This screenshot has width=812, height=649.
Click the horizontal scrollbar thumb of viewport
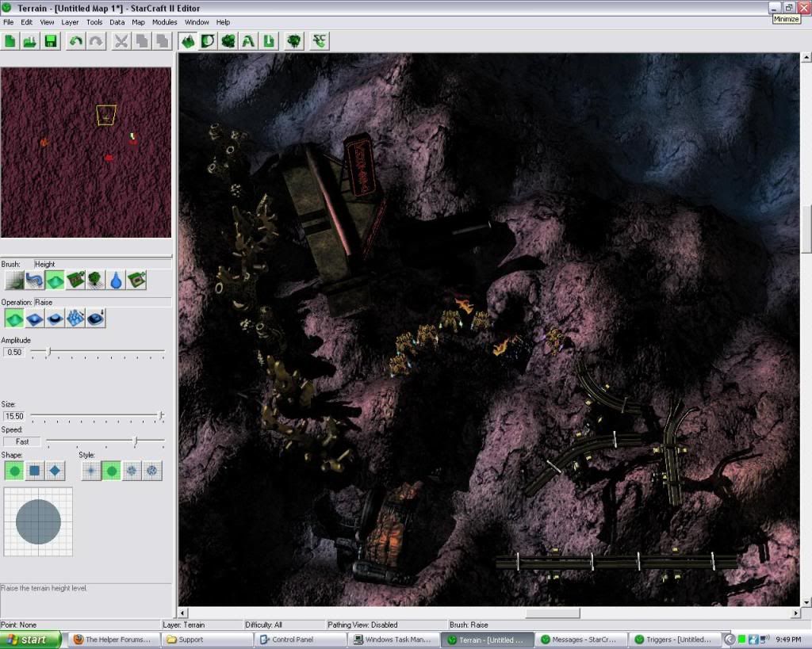point(553,613)
